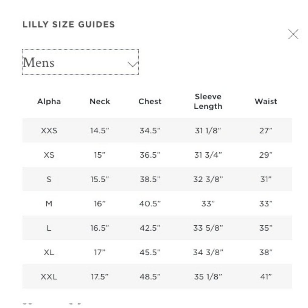
Task: Click the LILLY SIZE GUIDES heading
Action: (69, 24)
